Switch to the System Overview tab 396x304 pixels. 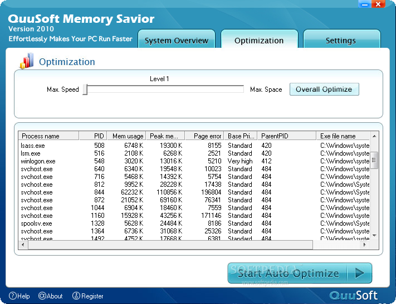[176, 41]
